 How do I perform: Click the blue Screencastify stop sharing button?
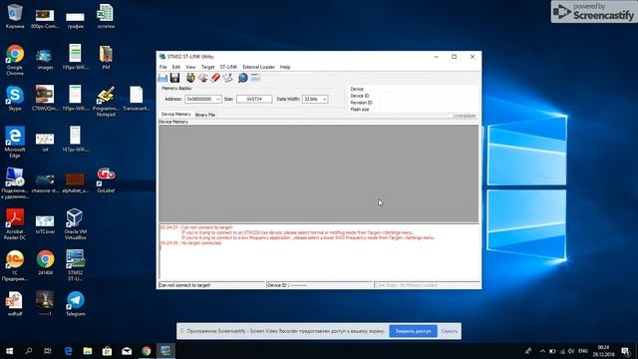click(x=413, y=331)
